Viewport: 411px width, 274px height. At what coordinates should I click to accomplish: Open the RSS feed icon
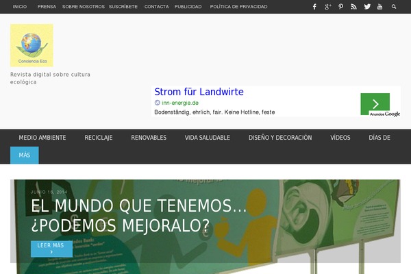(353, 7)
